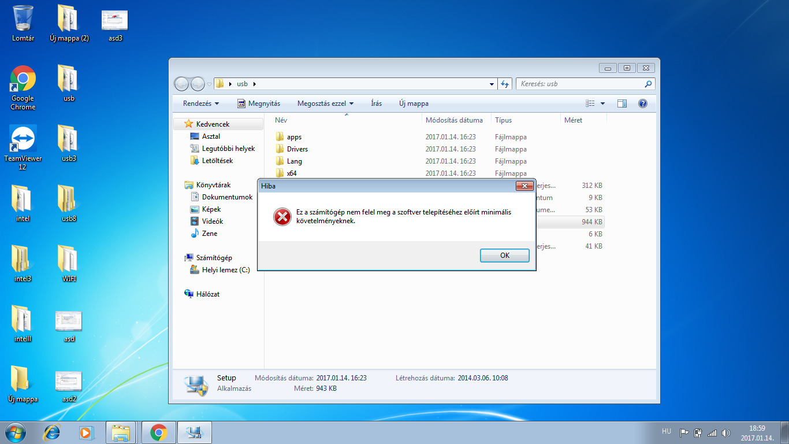Click OK in the Hiba error dialog
789x444 pixels.
click(x=505, y=256)
